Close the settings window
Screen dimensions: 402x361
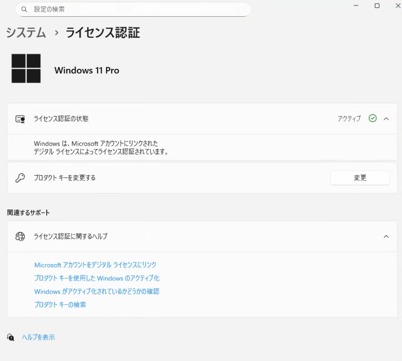coord(398,5)
